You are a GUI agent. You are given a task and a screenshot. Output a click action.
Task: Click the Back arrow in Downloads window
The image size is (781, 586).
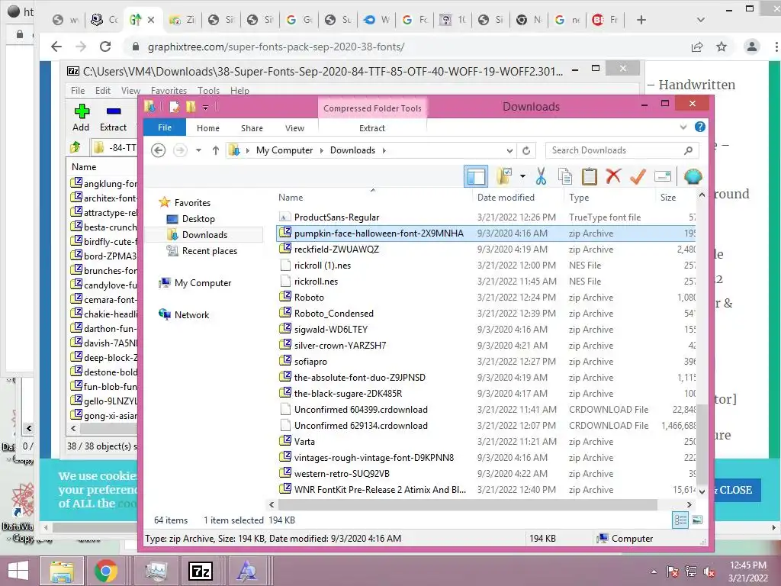(x=159, y=150)
